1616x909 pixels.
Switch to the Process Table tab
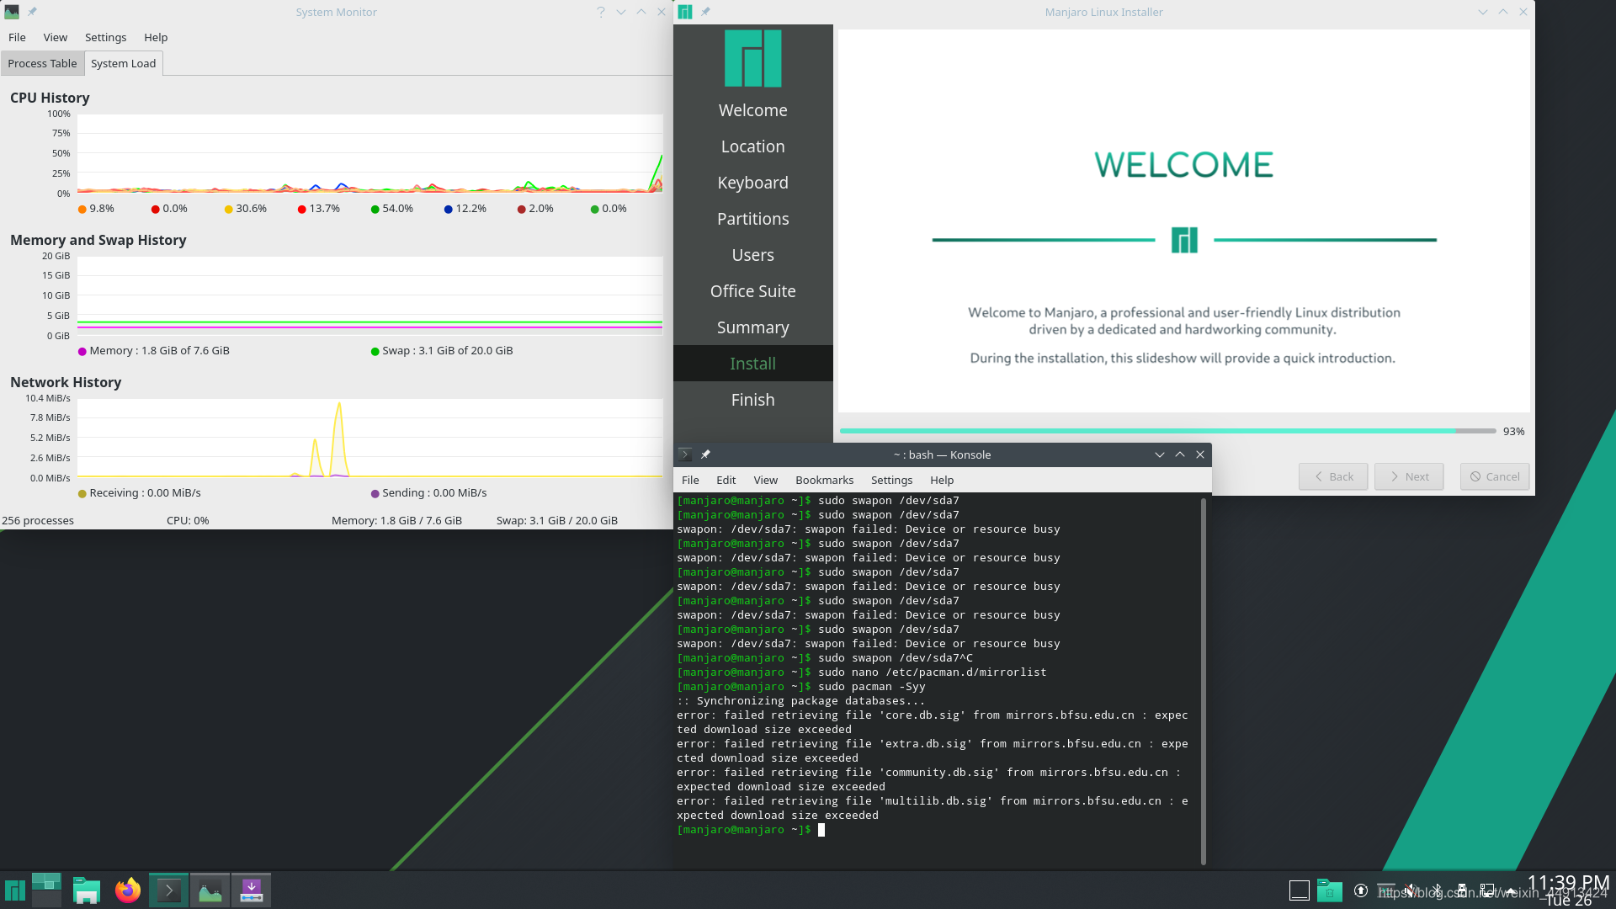tap(42, 63)
